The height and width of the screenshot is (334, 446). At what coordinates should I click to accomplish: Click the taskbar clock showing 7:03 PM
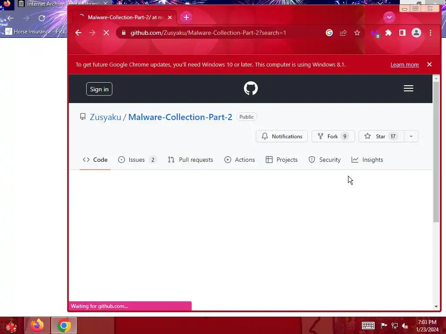coord(427,325)
